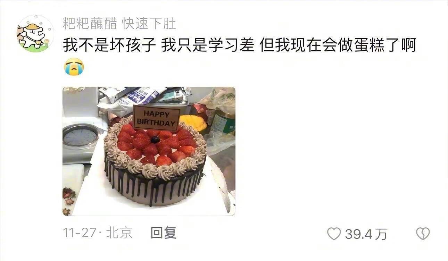448x261 pixels.
Task: Click the 11-27 date stamp
Action: tap(79, 233)
